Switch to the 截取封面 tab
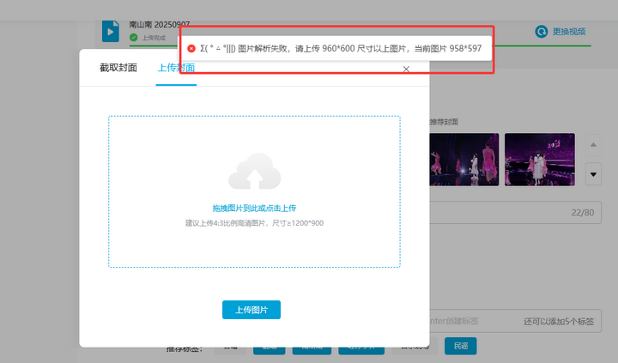 (x=118, y=68)
